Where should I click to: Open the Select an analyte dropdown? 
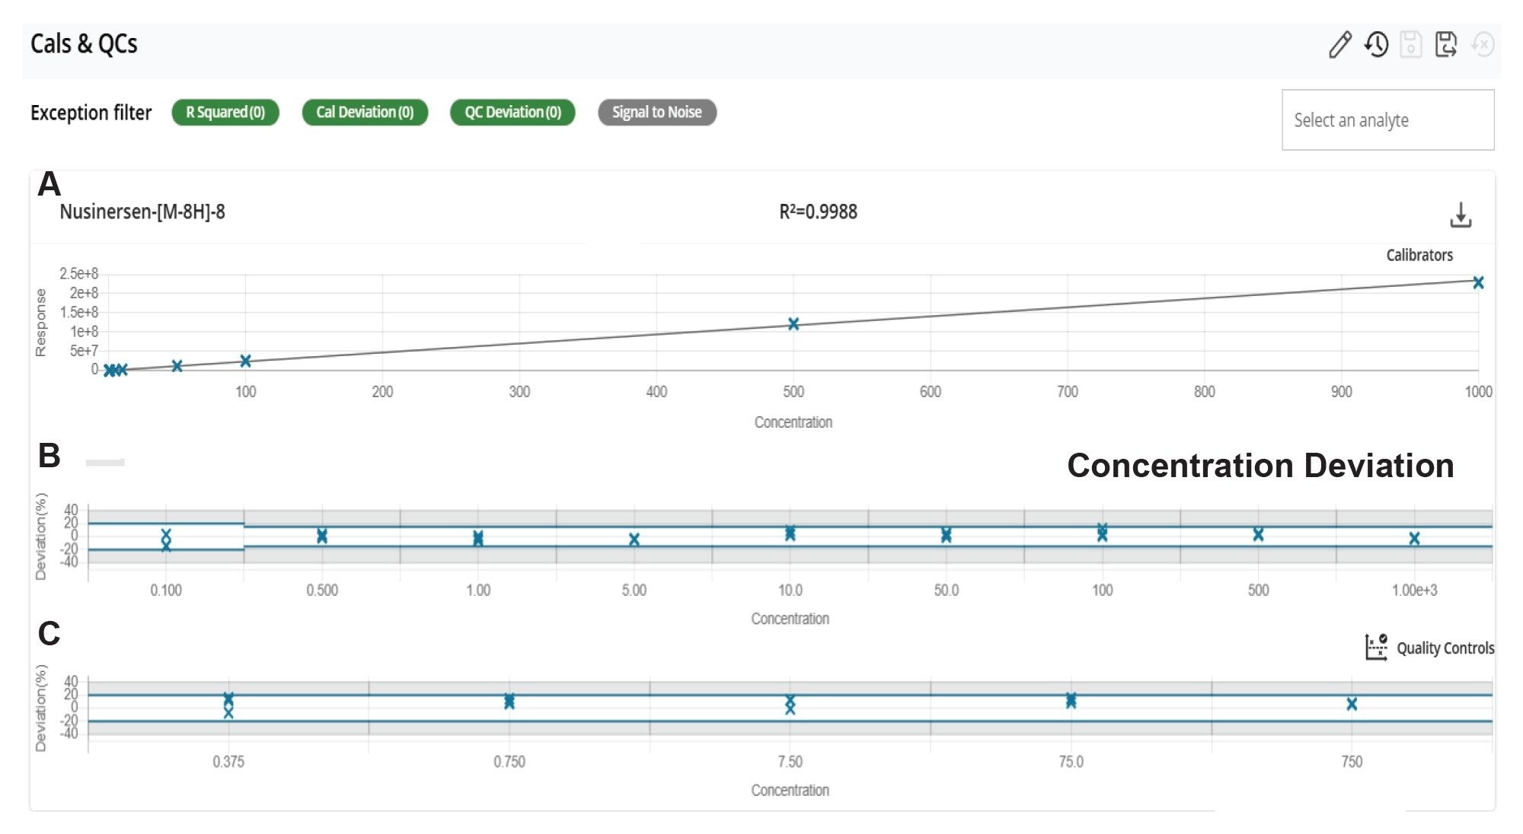click(x=1387, y=120)
